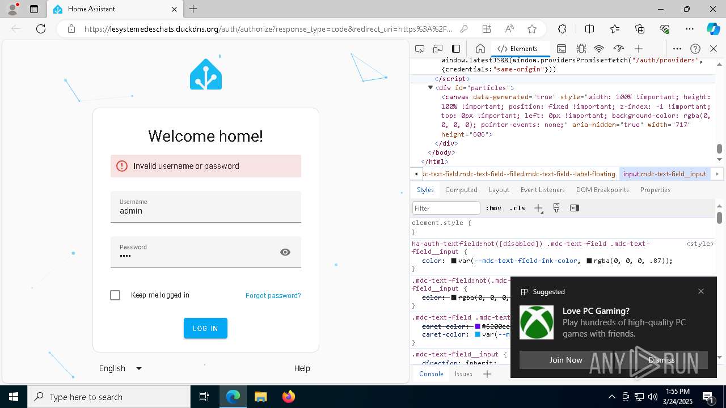Toggle rendering emulations brush icon

(556, 208)
